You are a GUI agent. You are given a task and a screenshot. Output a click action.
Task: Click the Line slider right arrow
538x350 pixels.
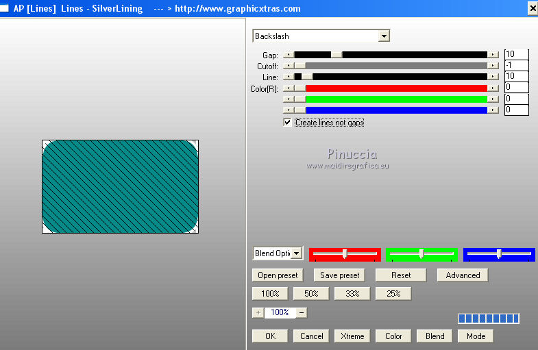point(493,77)
